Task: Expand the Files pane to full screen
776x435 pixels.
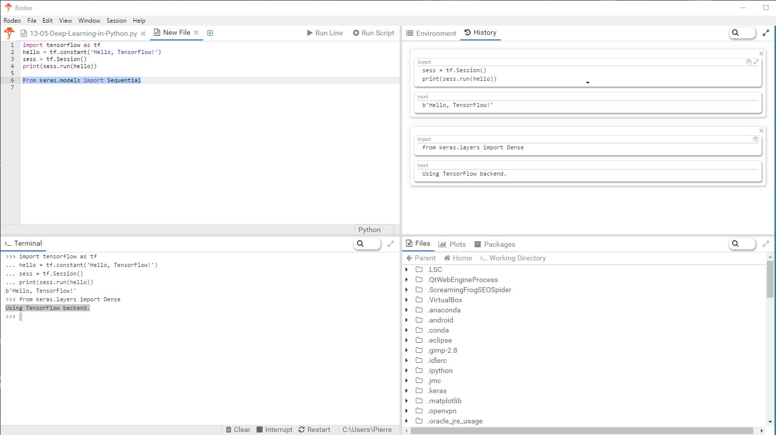Action: tap(766, 244)
